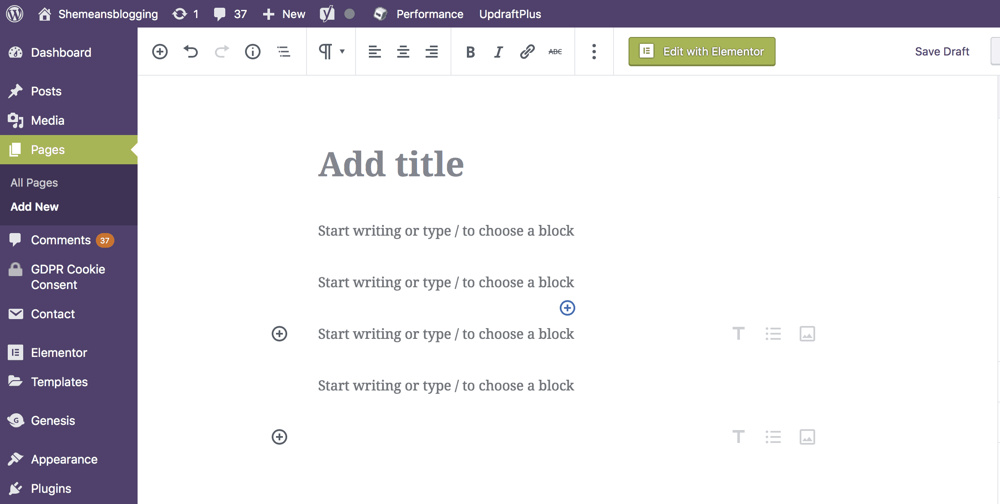This screenshot has height=504, width=1000.
Task: Undo the last editor action
Action: click(x=191, y=52)
